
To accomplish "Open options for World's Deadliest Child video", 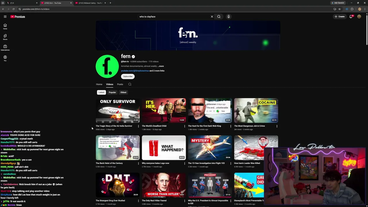I will (185, 126).
